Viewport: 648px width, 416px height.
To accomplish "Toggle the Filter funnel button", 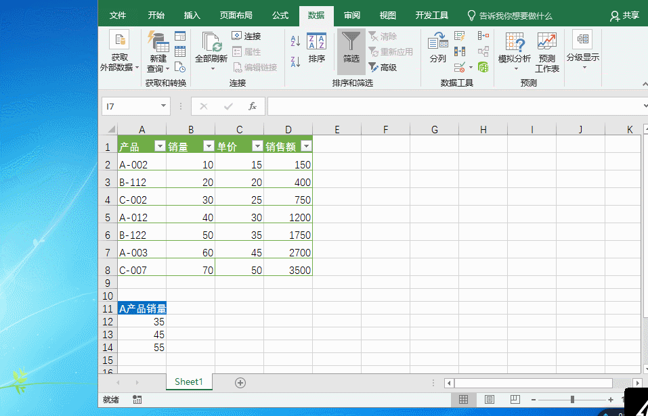I will tap(351, 51).
